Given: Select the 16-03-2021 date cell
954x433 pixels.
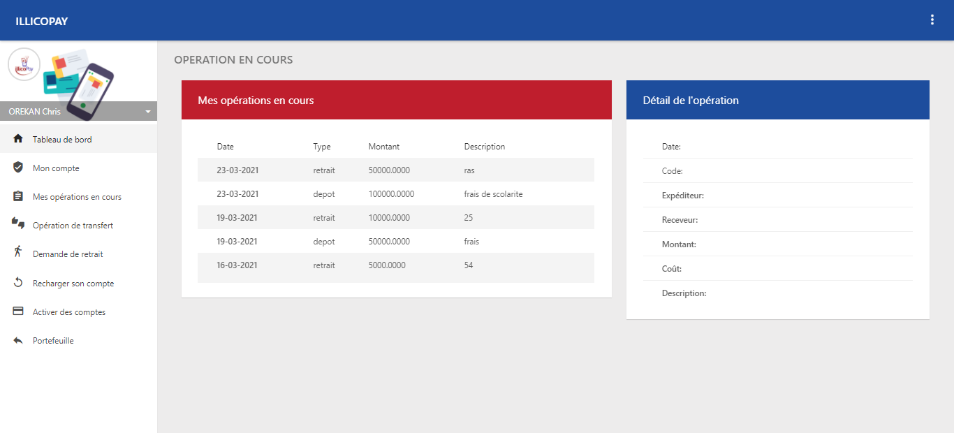Looking at the screenshot, I should tap(237, 265).
